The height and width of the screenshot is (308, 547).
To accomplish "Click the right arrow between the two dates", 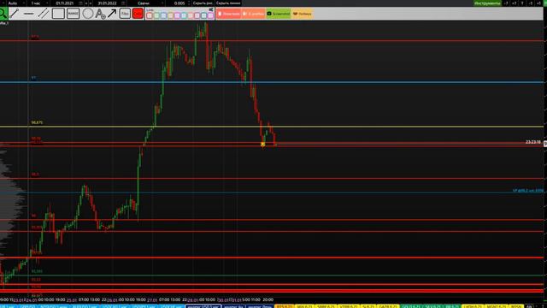I will pyautogui.click(x=91, y=3).
